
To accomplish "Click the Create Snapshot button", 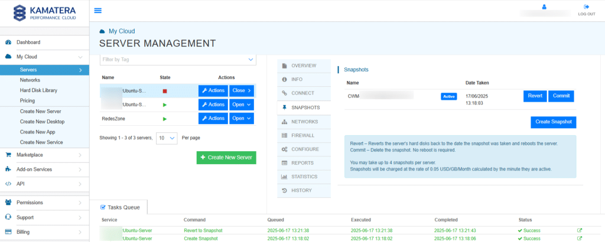I will [553, 122].
